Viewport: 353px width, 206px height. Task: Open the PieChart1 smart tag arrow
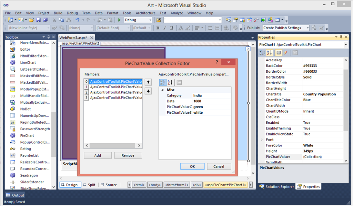coord(248,49)
